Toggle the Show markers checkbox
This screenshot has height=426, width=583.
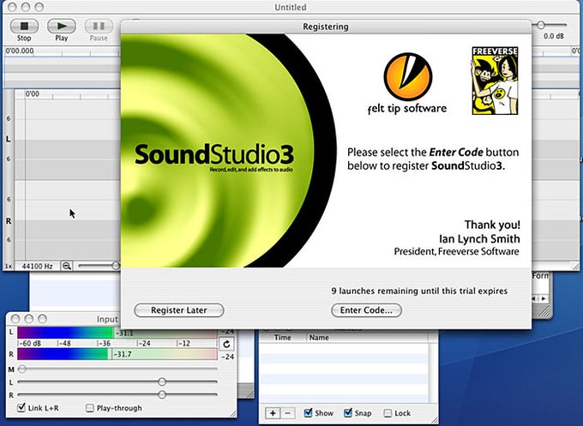tap(308, 412)
